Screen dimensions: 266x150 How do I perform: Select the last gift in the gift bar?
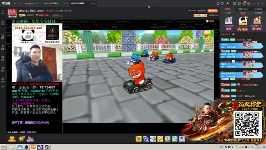[x=182, y=139]
